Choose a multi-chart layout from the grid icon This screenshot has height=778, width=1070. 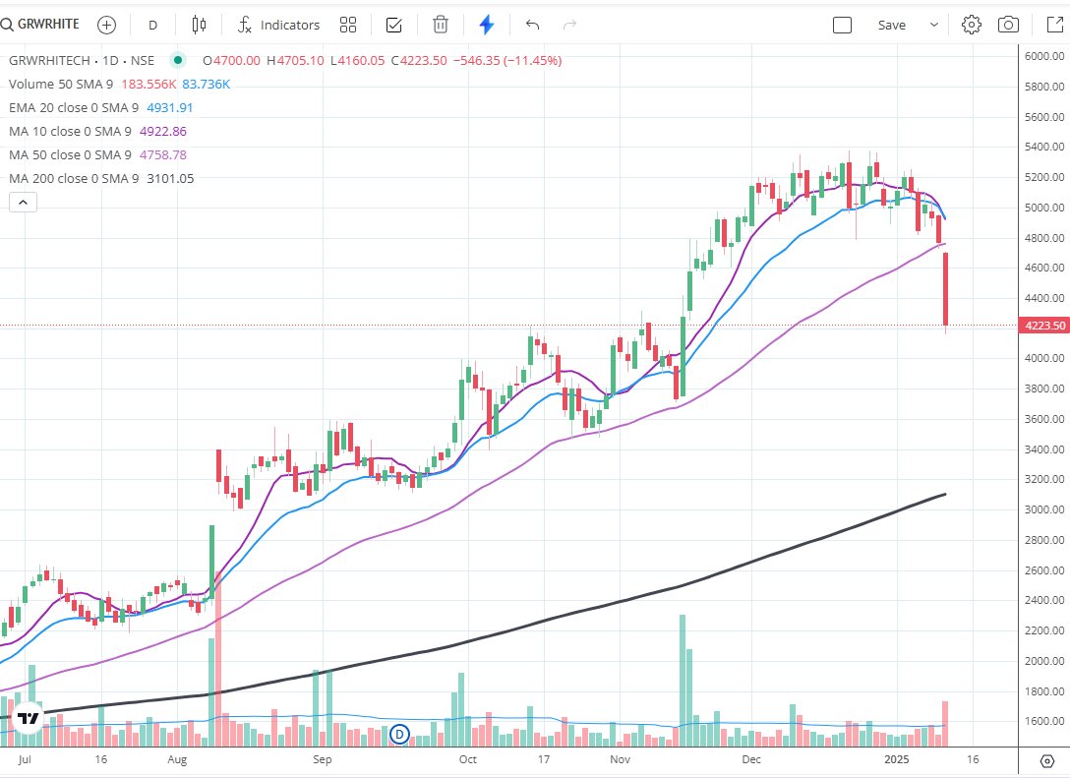pyautogui.click(x=347, y=24)
